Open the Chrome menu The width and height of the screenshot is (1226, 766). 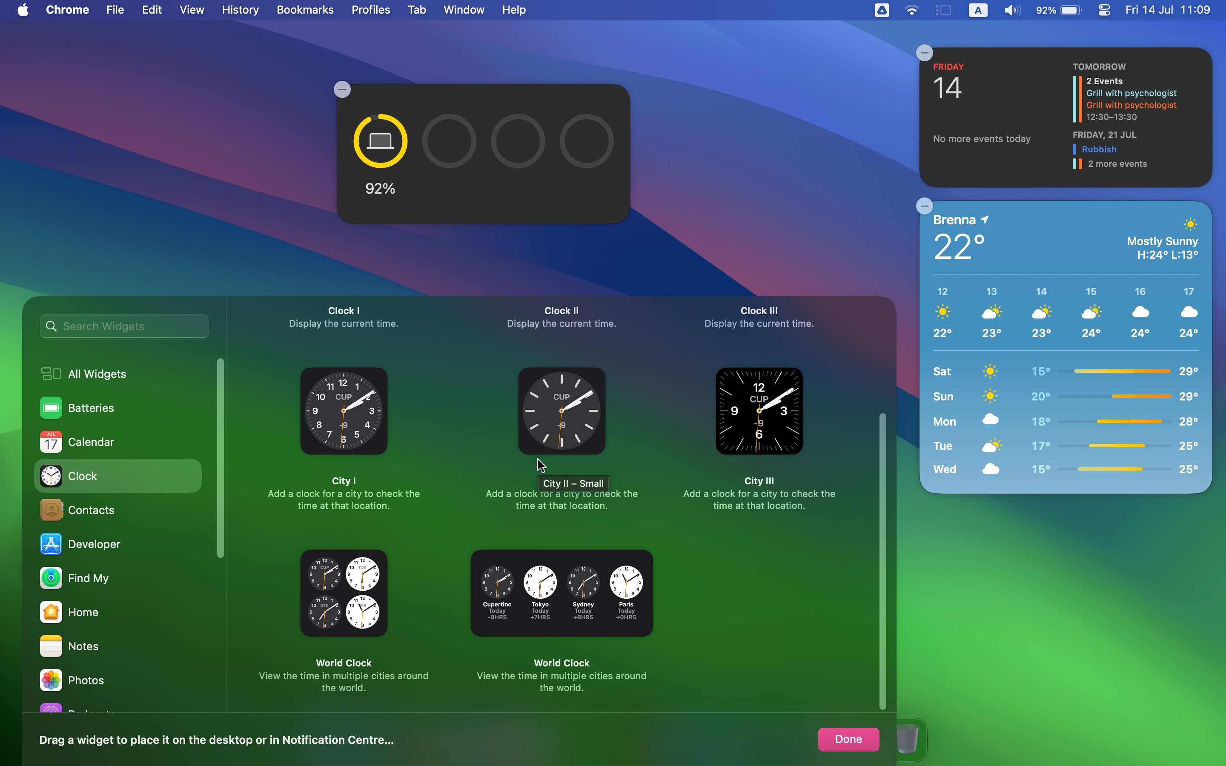click(67, 10)
